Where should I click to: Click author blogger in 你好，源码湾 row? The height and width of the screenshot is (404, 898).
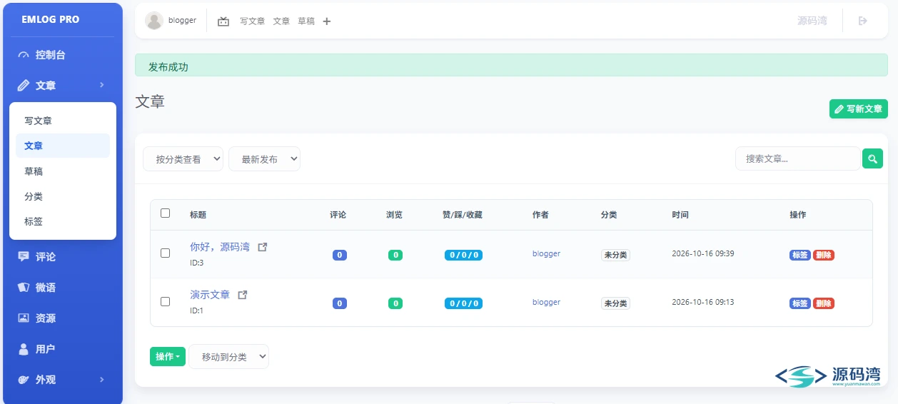(546, 253)
